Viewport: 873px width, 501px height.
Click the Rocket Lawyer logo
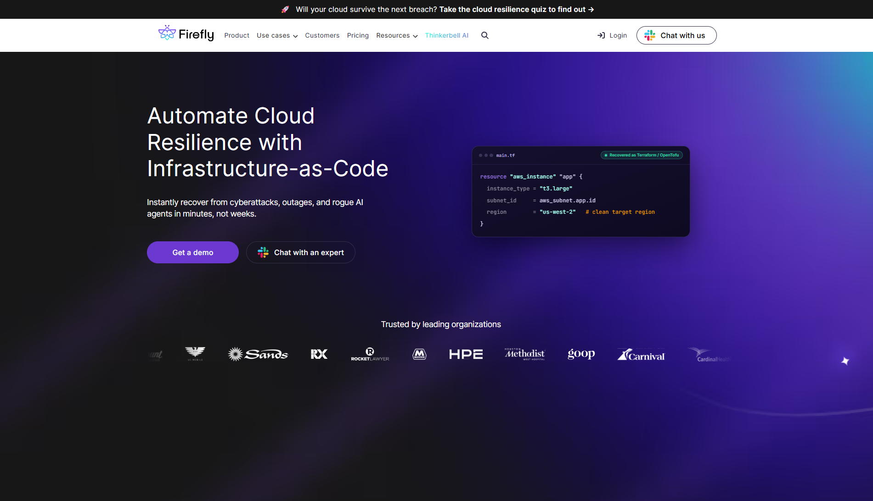tap(370, 354)
